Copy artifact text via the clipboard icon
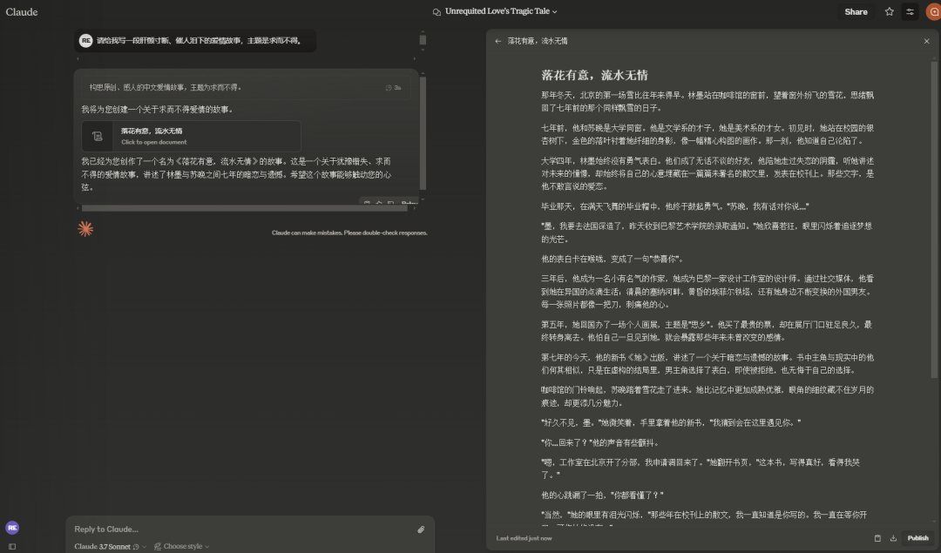 877,537
